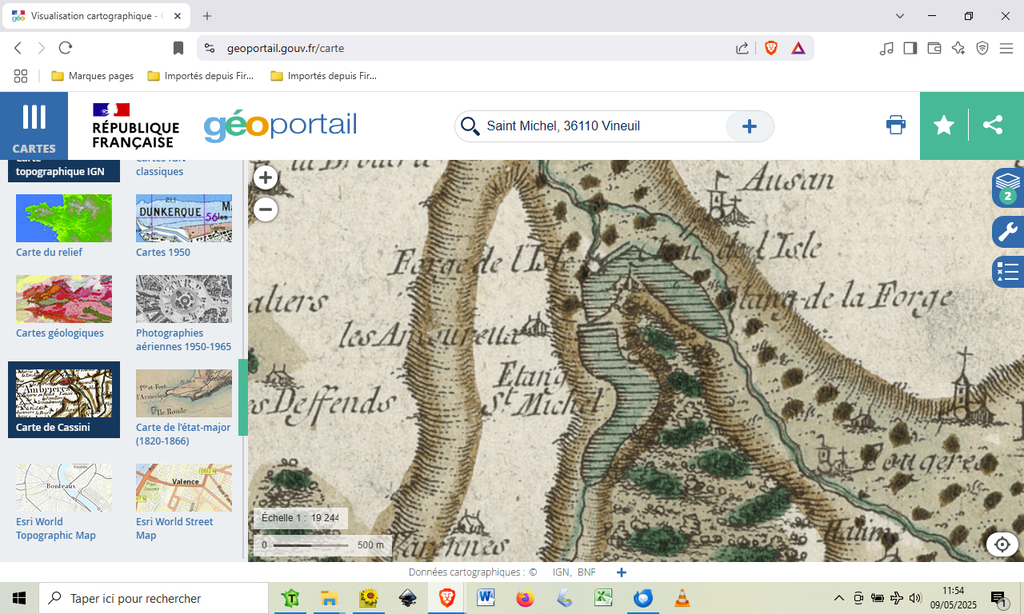Click Carte topographique IGN label

tap(60, 165)
